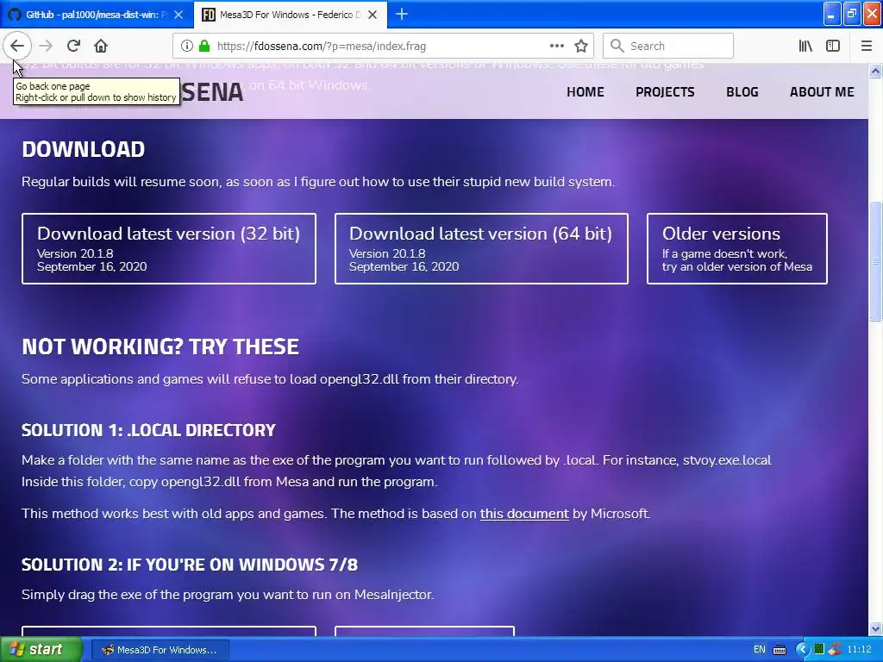Viewport: 883px width, 662px height.
Task: Go back one page with back arrow
Action: pyautogui.click(x=17, y=47)
